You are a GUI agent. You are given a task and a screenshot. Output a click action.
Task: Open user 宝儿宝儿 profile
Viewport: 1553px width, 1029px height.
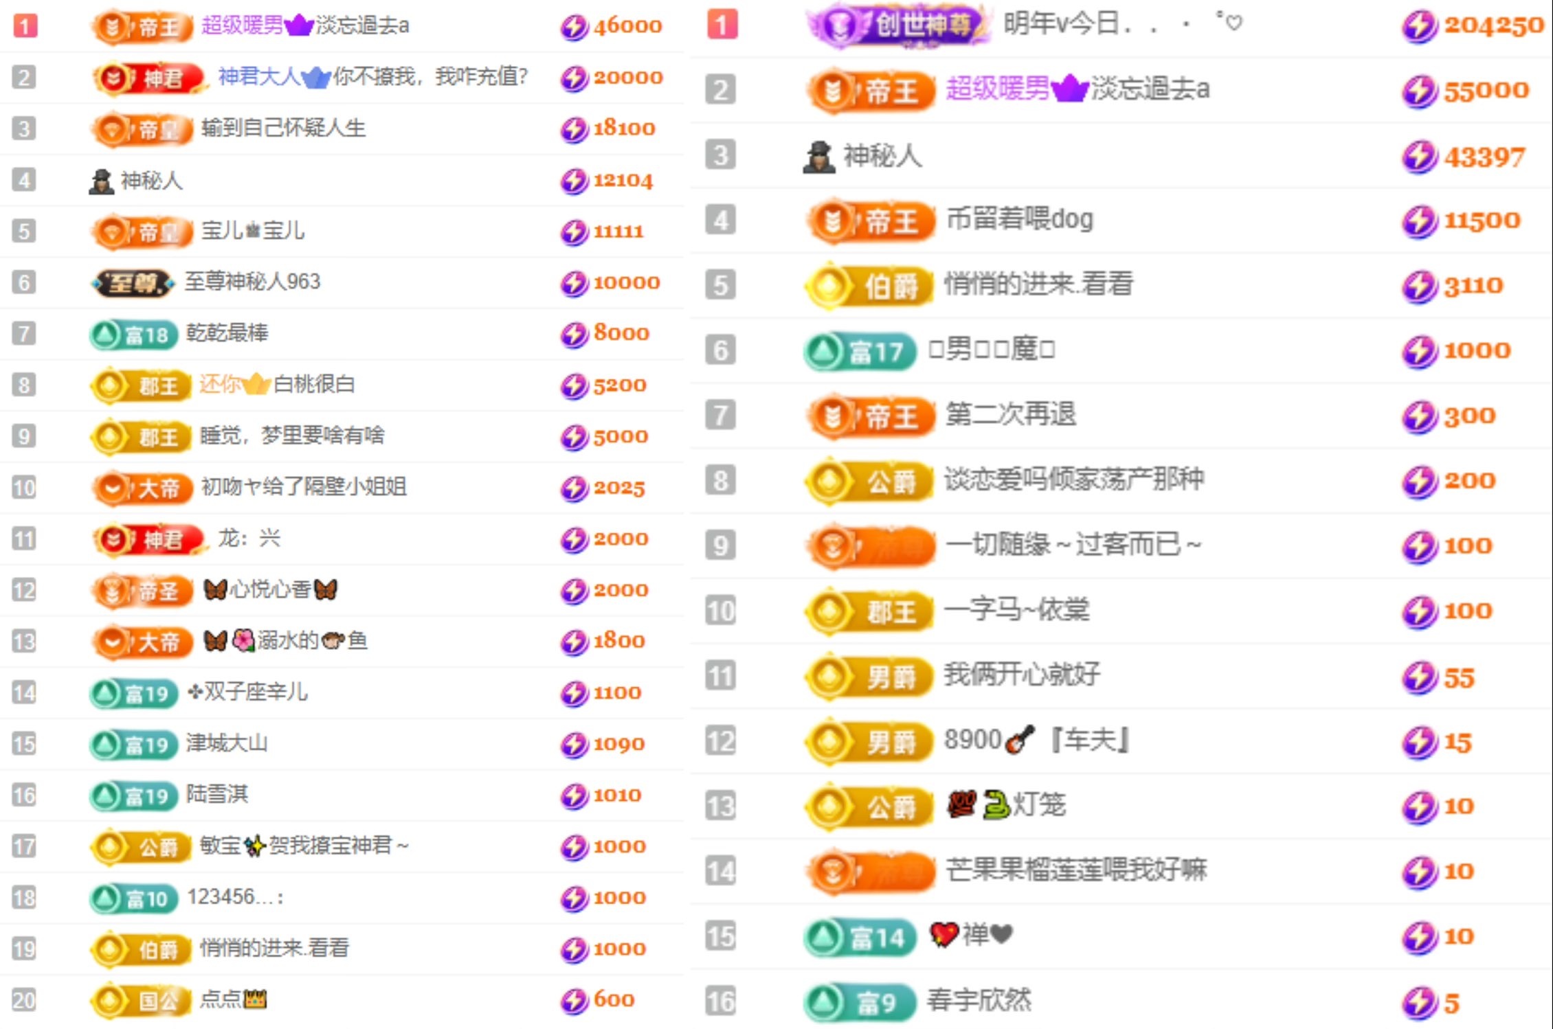pos(252,231)
